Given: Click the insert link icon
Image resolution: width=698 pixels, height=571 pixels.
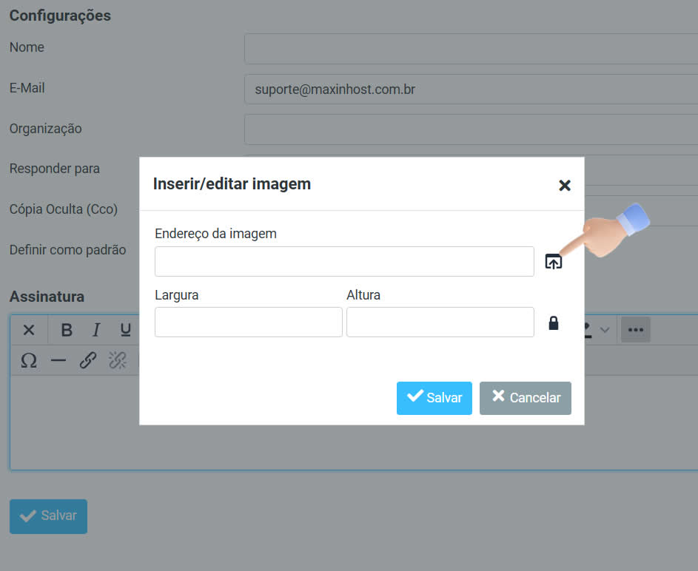Looking at the screenshot, I should pos(88,360).
